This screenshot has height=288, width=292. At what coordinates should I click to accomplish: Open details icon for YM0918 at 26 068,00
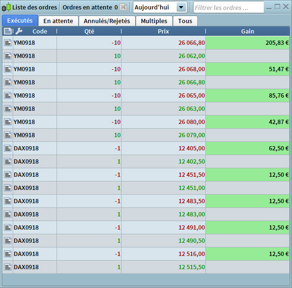[8, 69]
